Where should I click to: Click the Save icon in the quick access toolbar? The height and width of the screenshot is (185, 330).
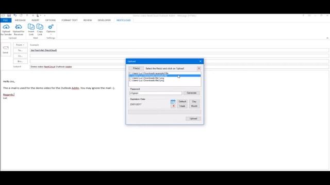coord(9,15)
